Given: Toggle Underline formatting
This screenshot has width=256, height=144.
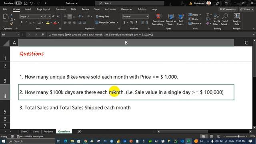Looking at the screenshot, I should pos(30,22).
